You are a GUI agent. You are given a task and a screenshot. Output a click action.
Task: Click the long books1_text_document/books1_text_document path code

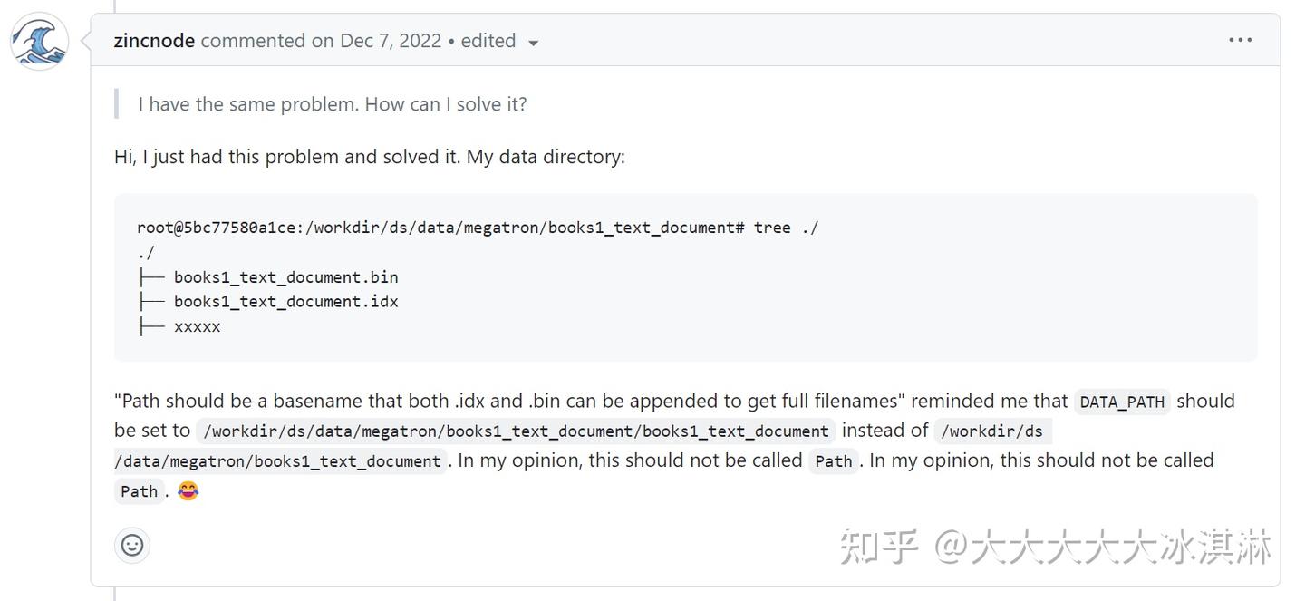pos(516,431)
